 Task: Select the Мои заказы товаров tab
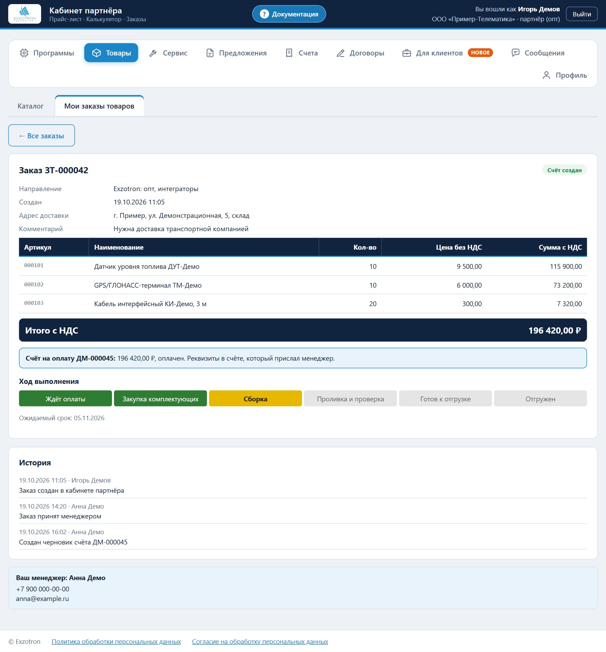[99, 106]
